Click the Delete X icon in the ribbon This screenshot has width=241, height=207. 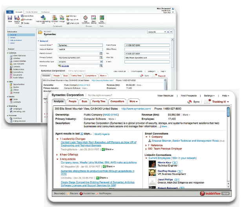coord(22,23)
